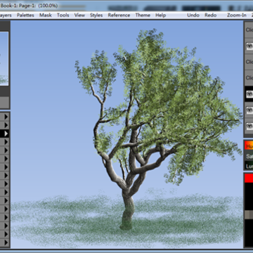
Task: Toggle eye icon in the black selected layer row
Action: pyautogui.click(x=249, y=94)
